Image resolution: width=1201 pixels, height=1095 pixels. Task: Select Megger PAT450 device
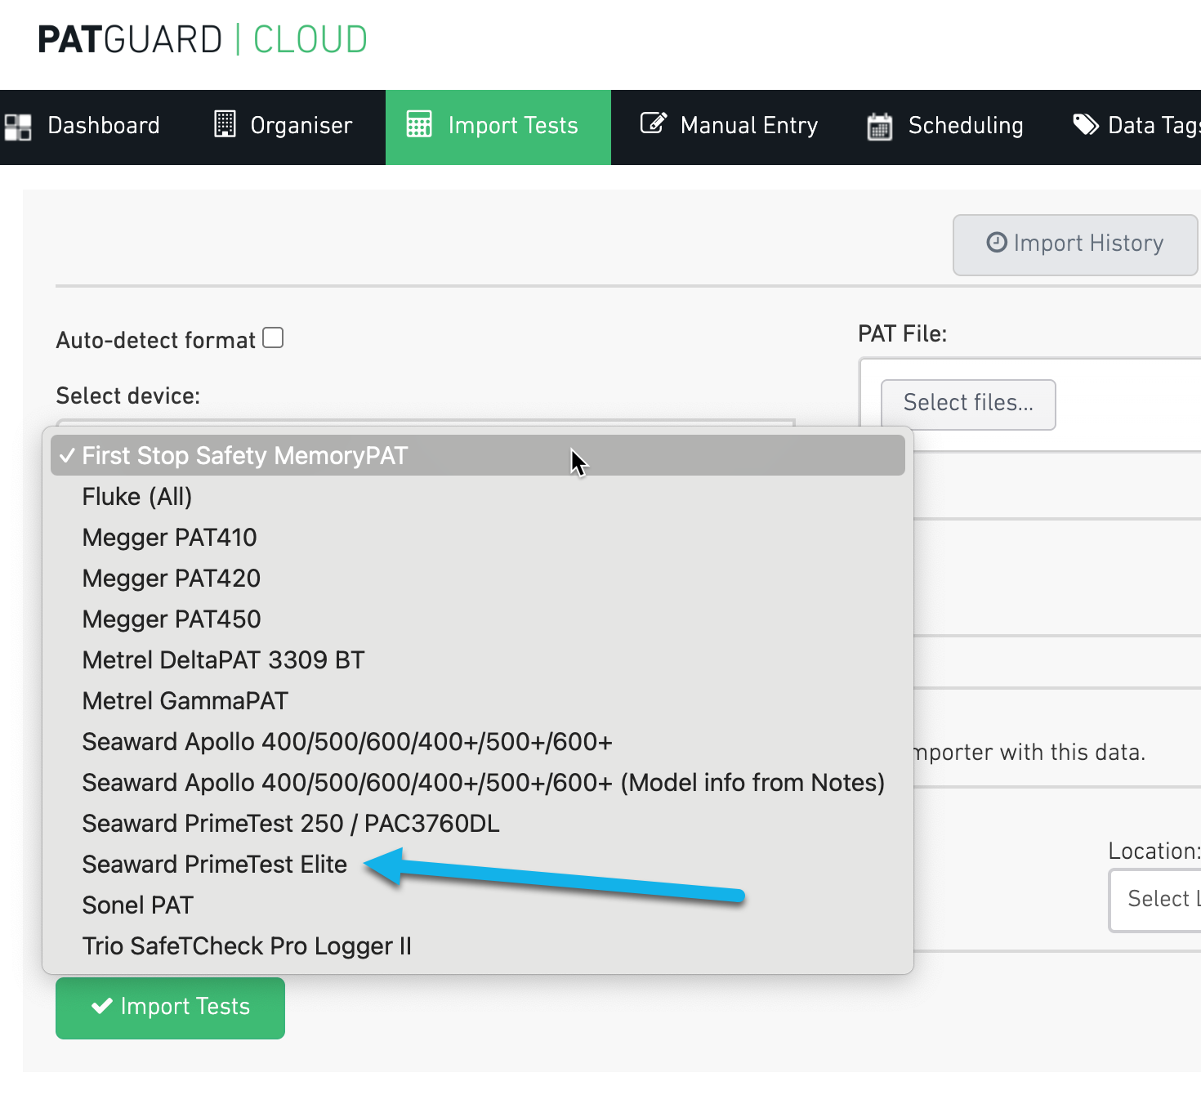click(x=478, y=619)
